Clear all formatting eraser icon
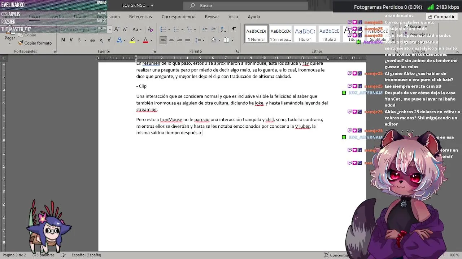 pyautogui.click(x=151, y=29)
